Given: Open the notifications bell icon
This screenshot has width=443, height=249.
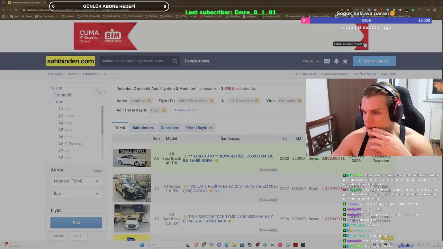Looking at the screenshot, I should click(x=336, y=61).
